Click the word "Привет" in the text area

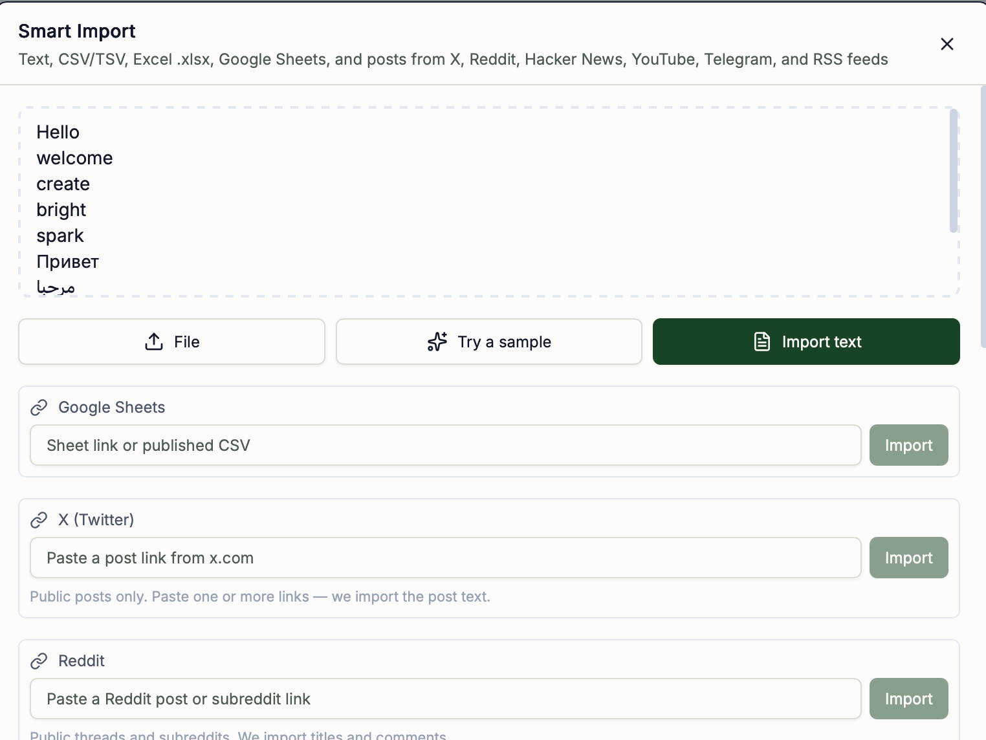[x=67, y=261]
